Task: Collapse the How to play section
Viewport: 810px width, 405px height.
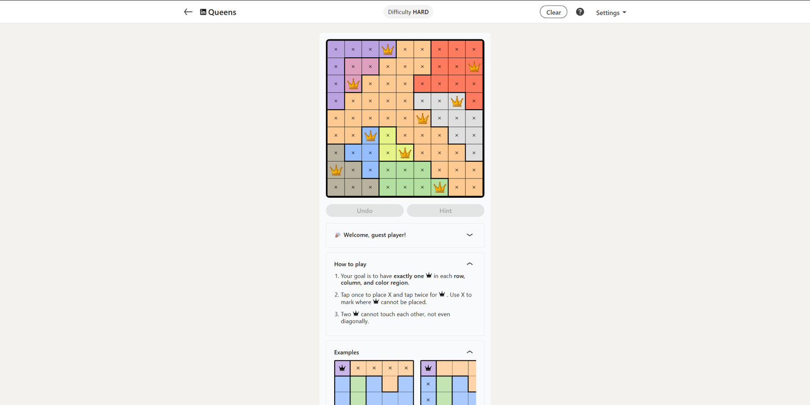Action: 469,264
